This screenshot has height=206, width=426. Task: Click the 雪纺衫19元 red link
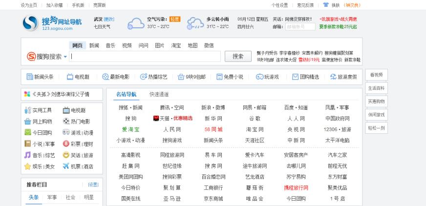pyautogui.click(x=309, y=60)
